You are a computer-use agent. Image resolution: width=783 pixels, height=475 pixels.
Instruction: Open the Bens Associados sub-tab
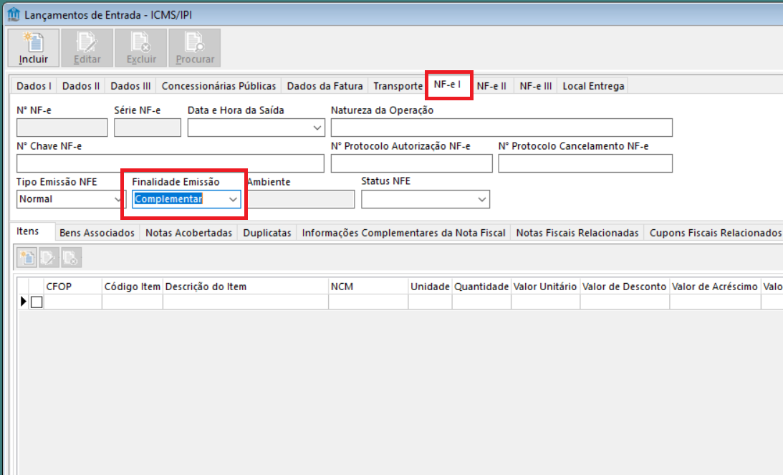tap(97, 233)
